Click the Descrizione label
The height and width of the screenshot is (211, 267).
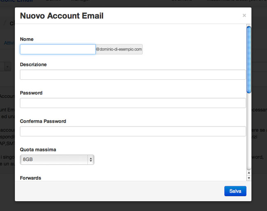click(x=33, y=65)
